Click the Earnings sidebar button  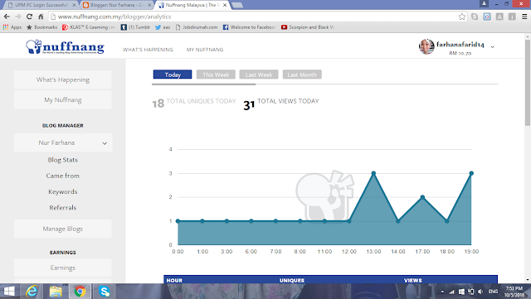[x=63, y=268]
